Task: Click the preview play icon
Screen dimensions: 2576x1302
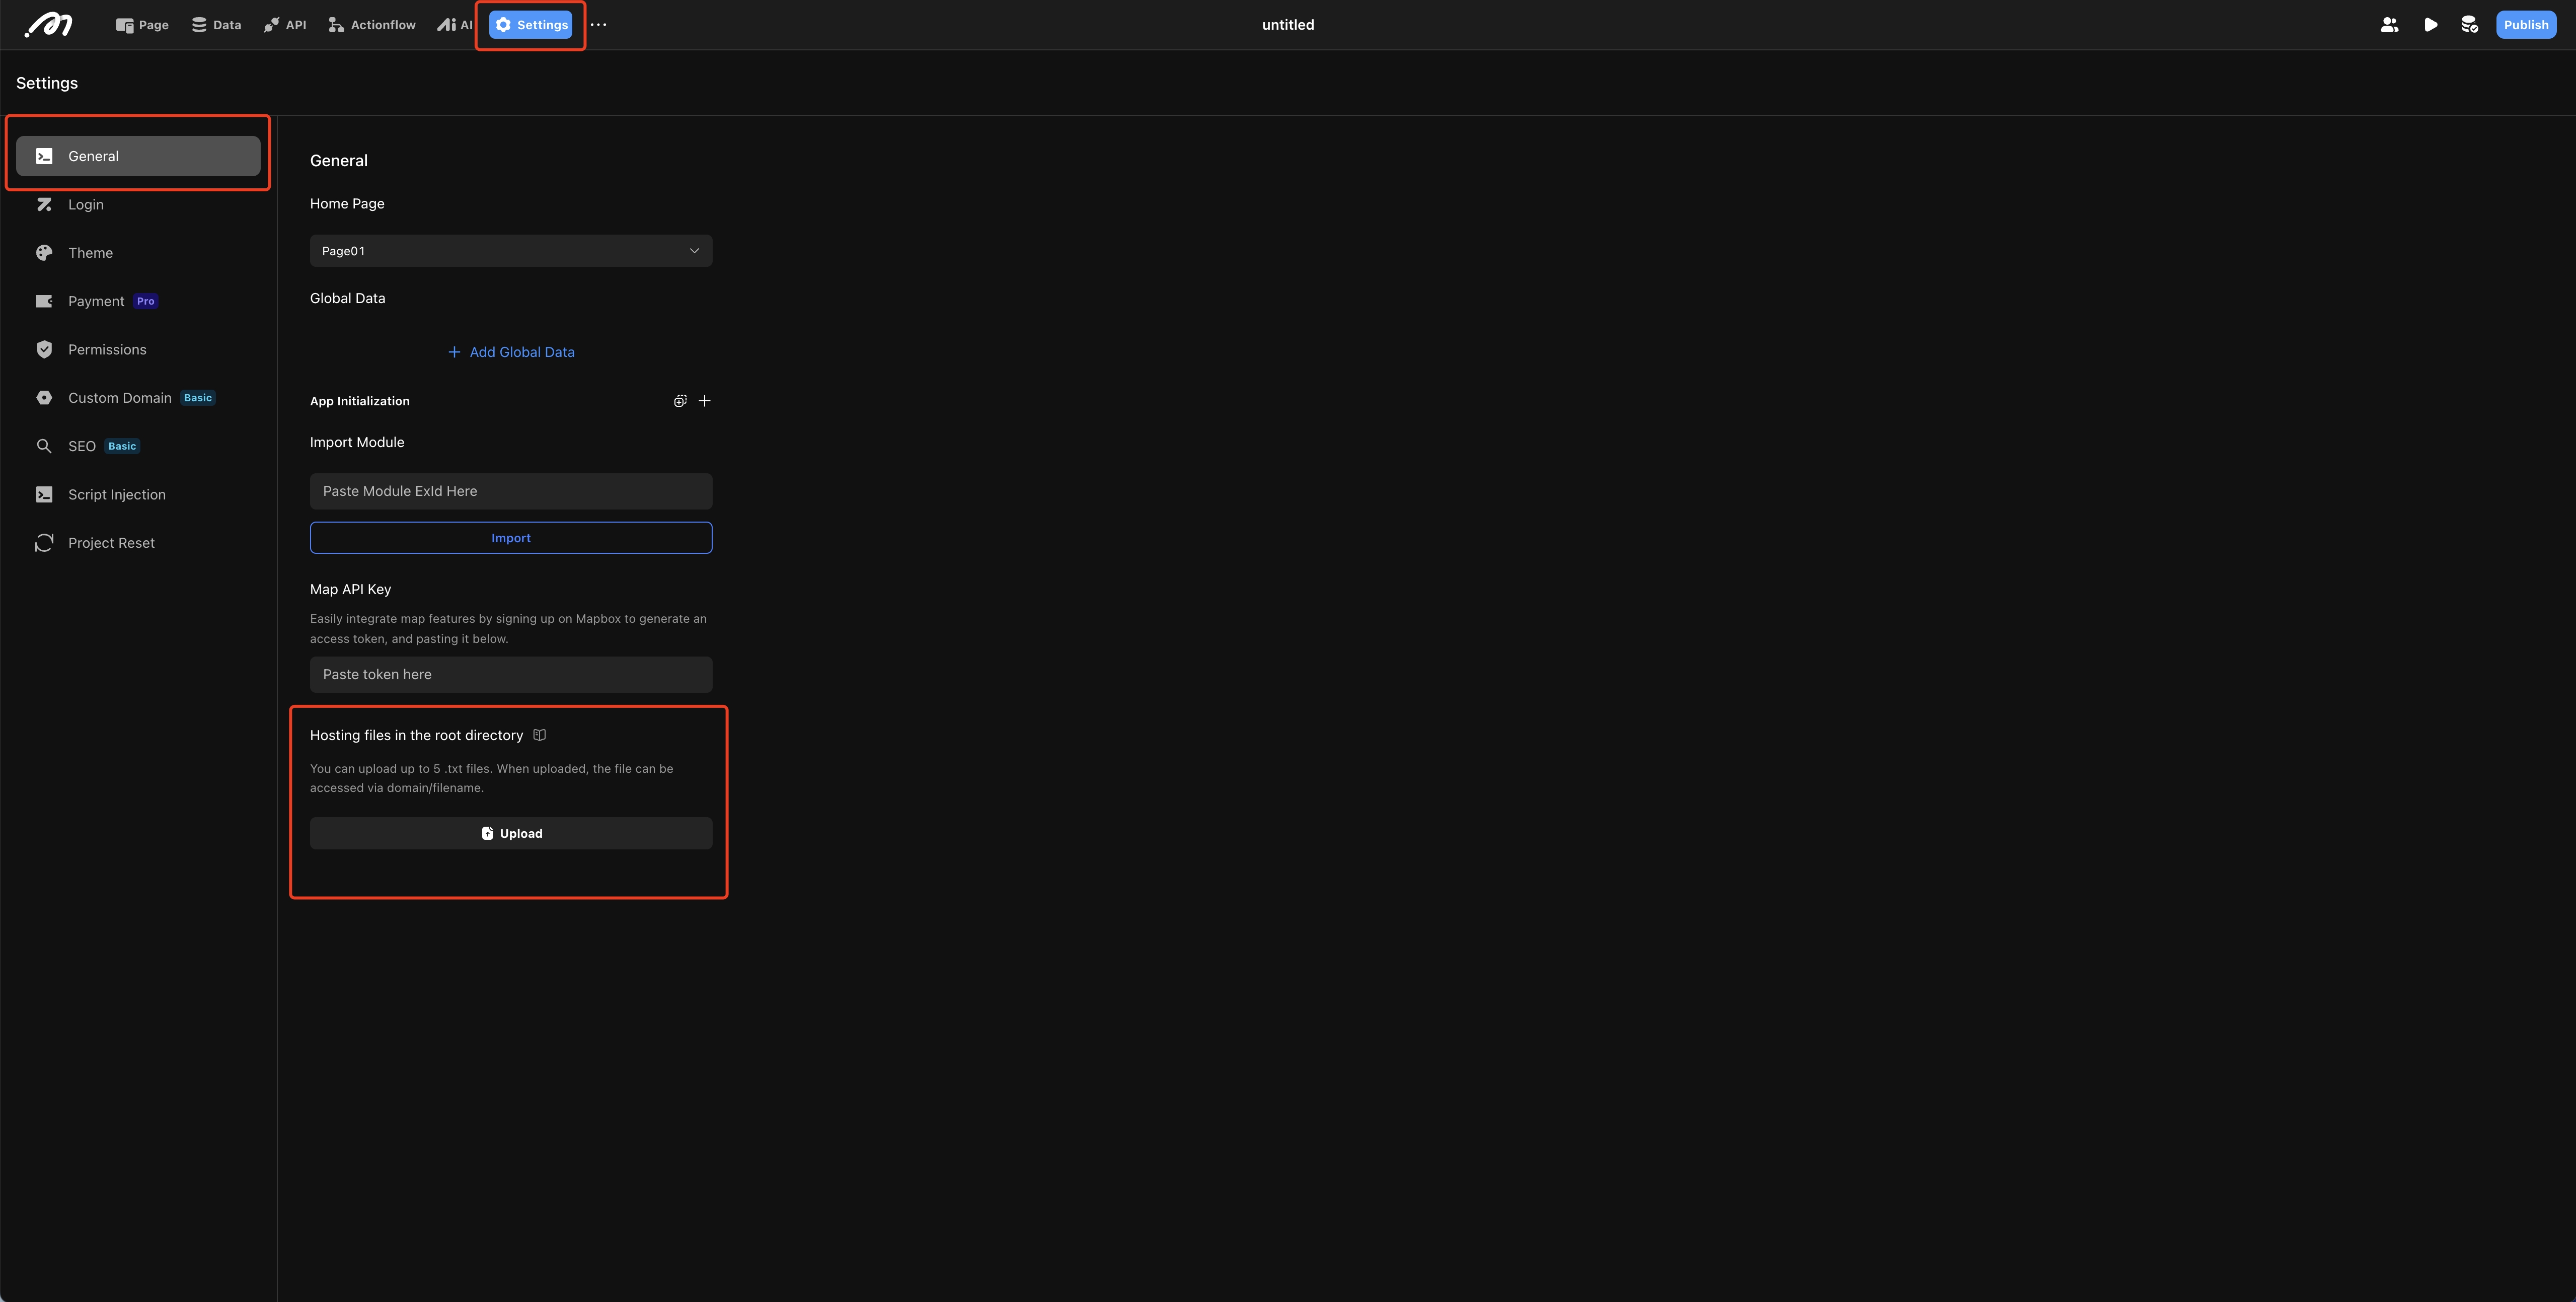Action: pyautogui.click(x=2430, y=25)
